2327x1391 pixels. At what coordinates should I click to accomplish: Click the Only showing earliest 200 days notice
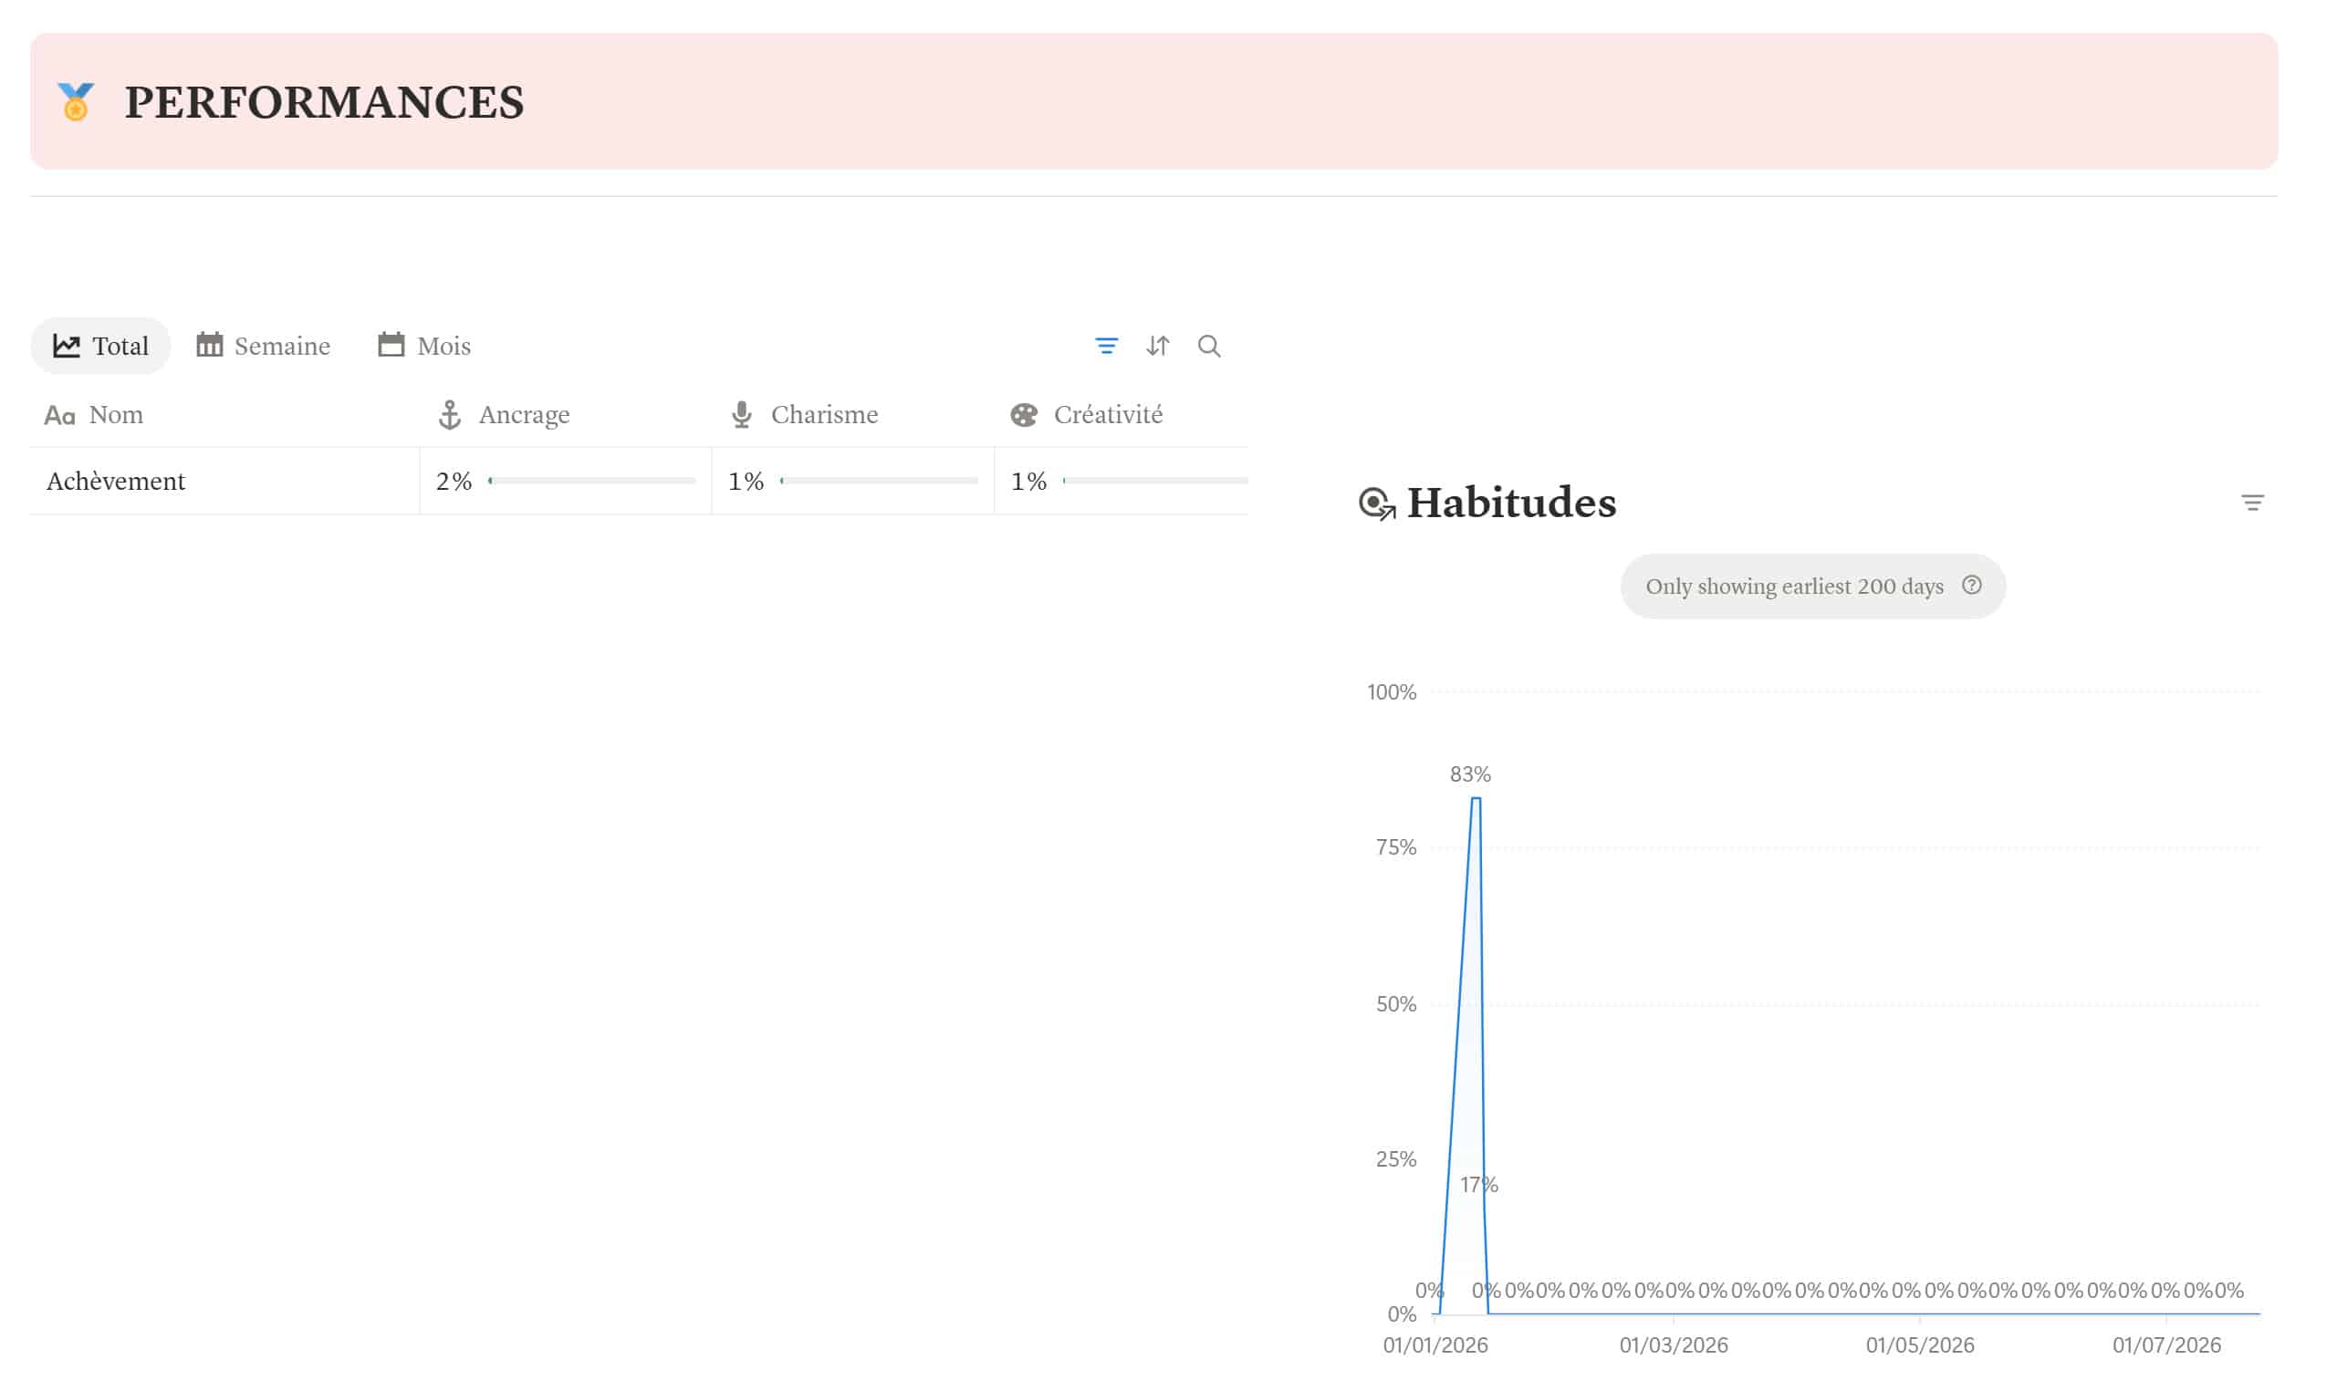coord(1812,586)
